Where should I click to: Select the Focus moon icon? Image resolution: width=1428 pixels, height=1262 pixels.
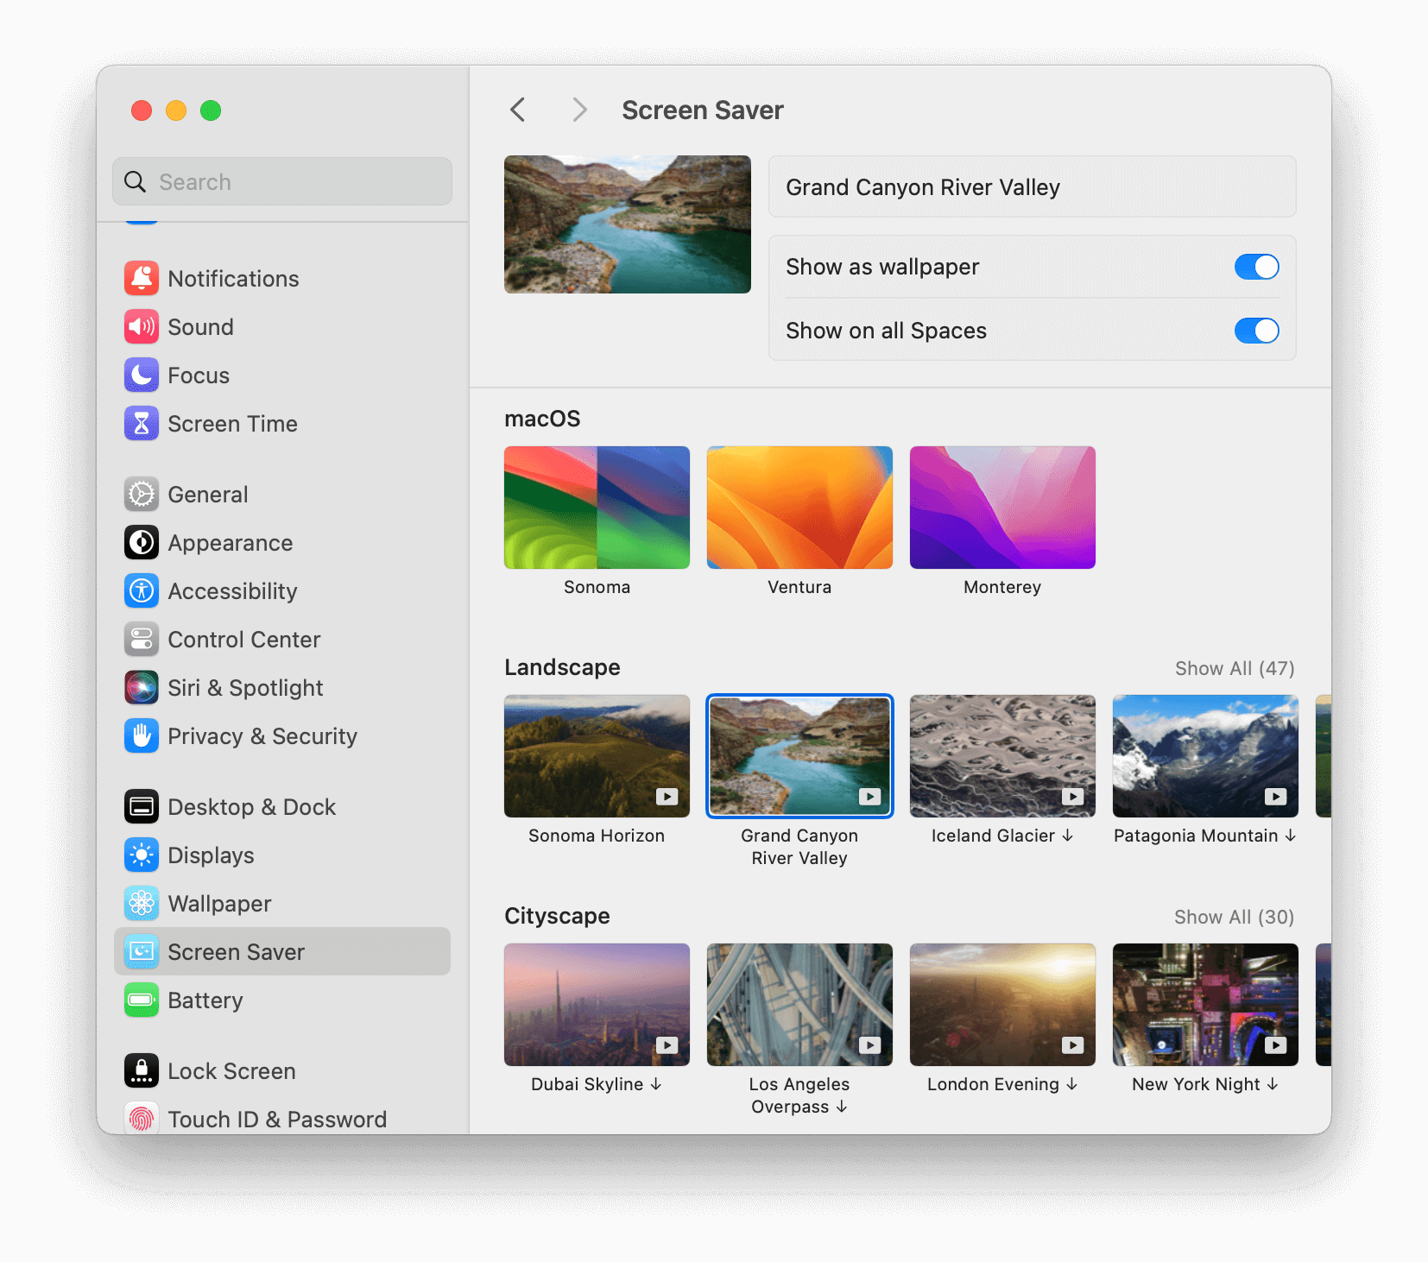pyautogui.click(x=142, y=375)
